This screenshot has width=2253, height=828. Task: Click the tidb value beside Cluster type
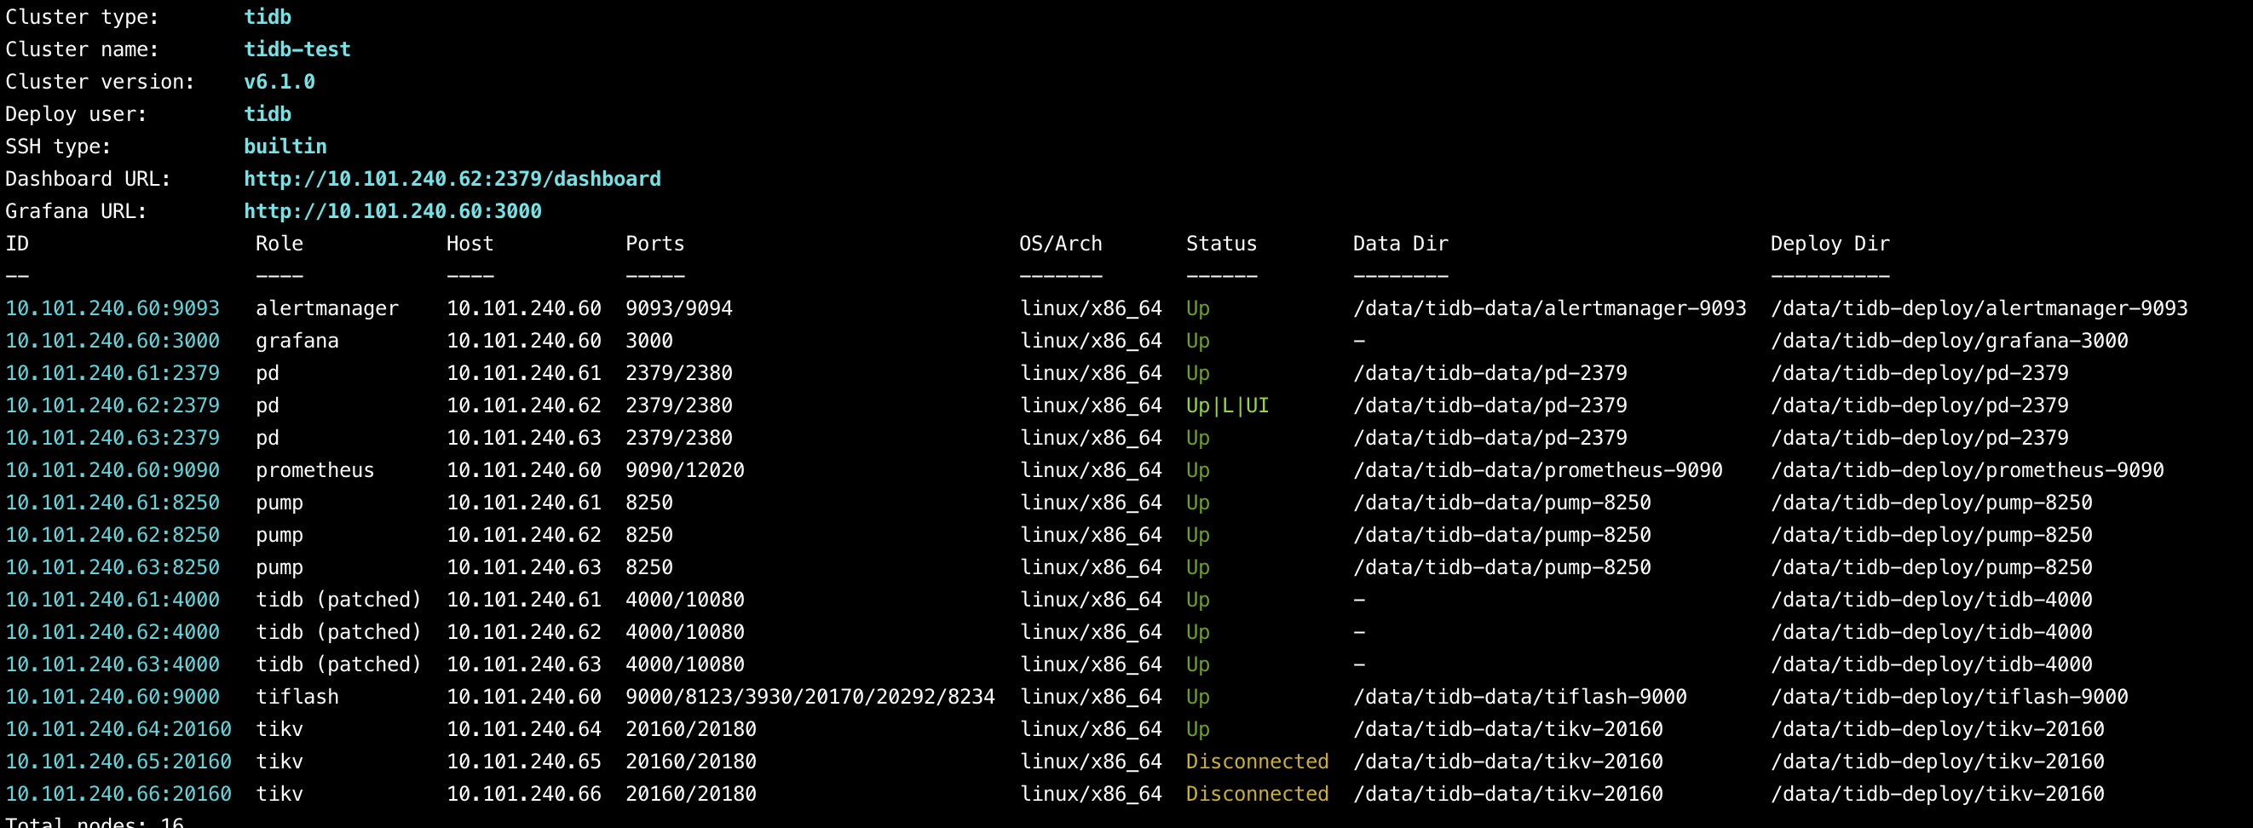coord(268,18)
